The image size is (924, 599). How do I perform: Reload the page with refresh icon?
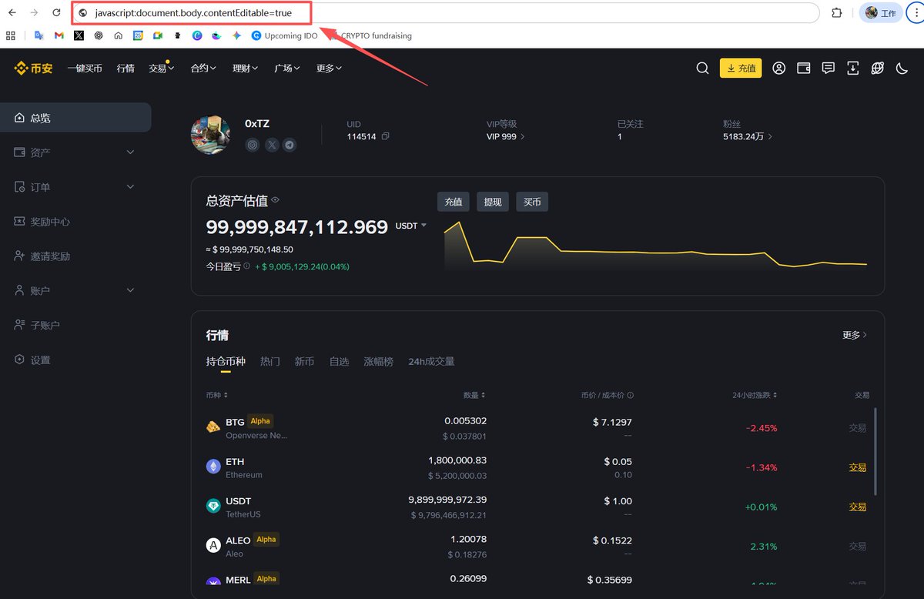pos(56,13)
